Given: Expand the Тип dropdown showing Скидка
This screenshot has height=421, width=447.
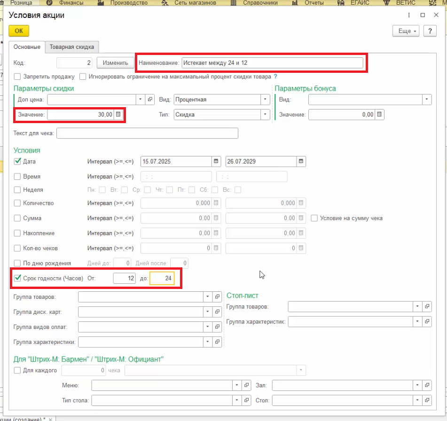Looking at the screenshot, I should coord(266,114).
